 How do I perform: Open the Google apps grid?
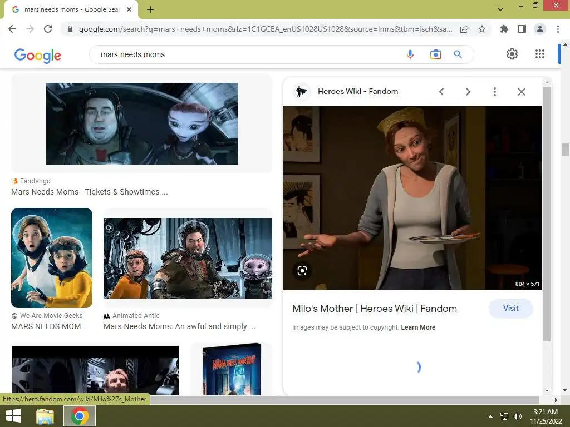[540, 54]
